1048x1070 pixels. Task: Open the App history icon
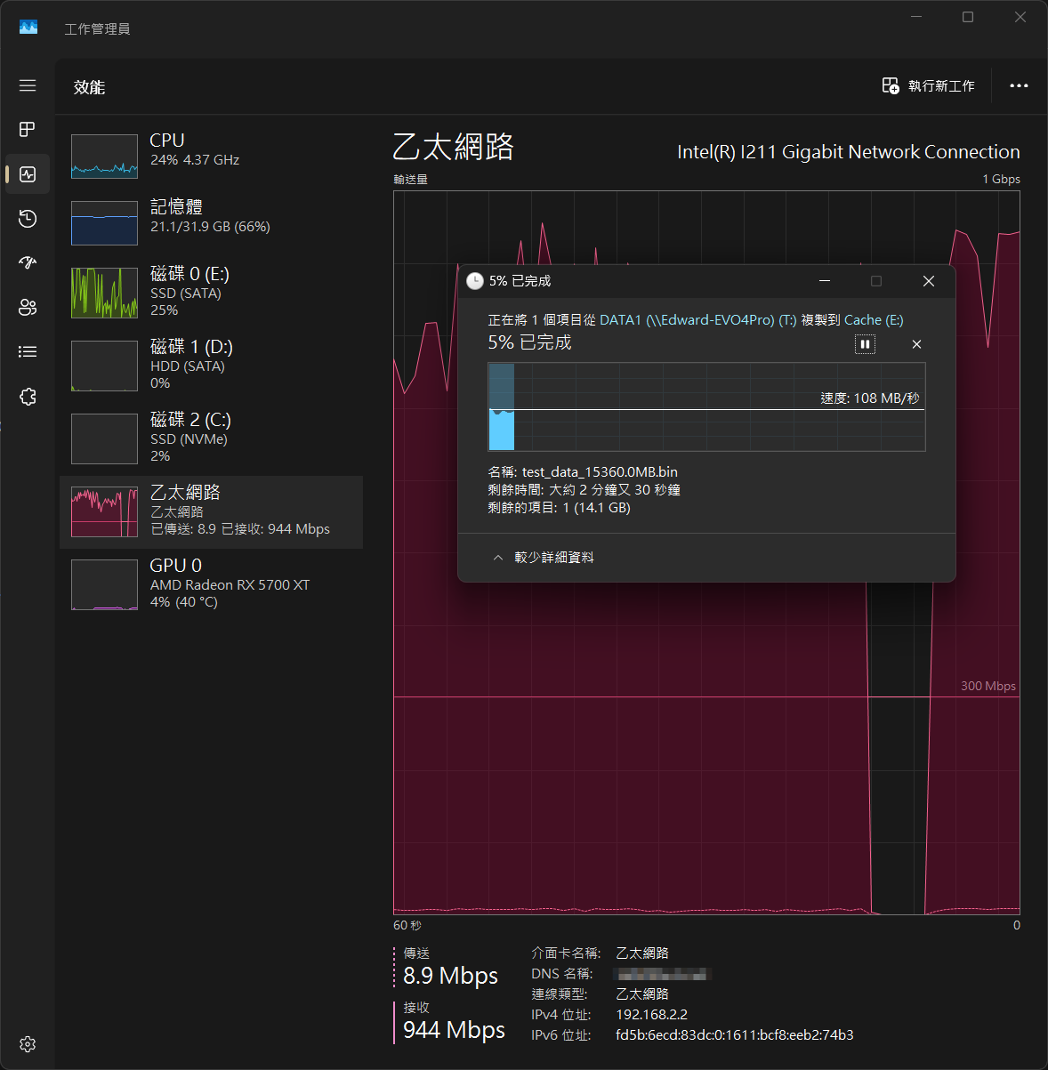pyautogui.click(x=28, y=219)
